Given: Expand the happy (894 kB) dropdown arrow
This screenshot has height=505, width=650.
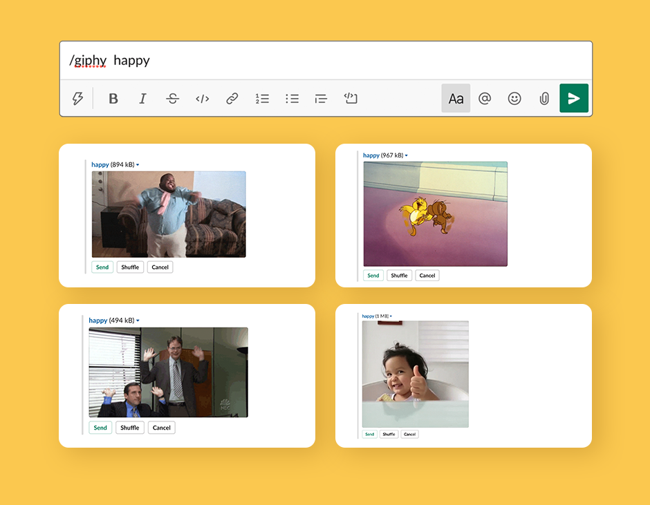Looking at the screenshot, I should 138,165.
